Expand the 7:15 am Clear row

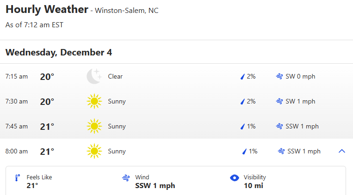[x=176, y=76]
